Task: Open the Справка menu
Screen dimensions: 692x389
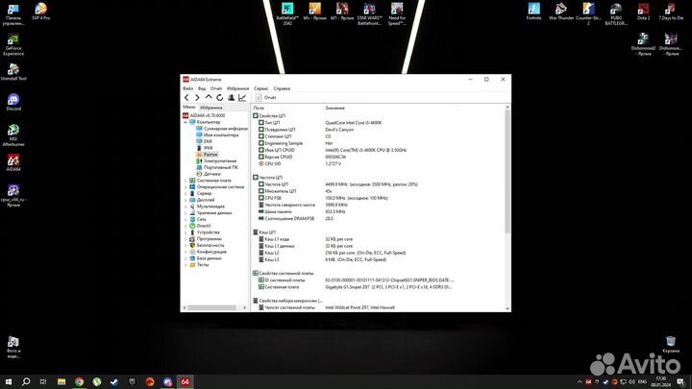Action: coord(282,88)
